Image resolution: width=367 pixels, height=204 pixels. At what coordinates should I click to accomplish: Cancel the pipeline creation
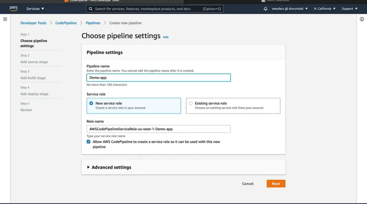tap(248, 184)
